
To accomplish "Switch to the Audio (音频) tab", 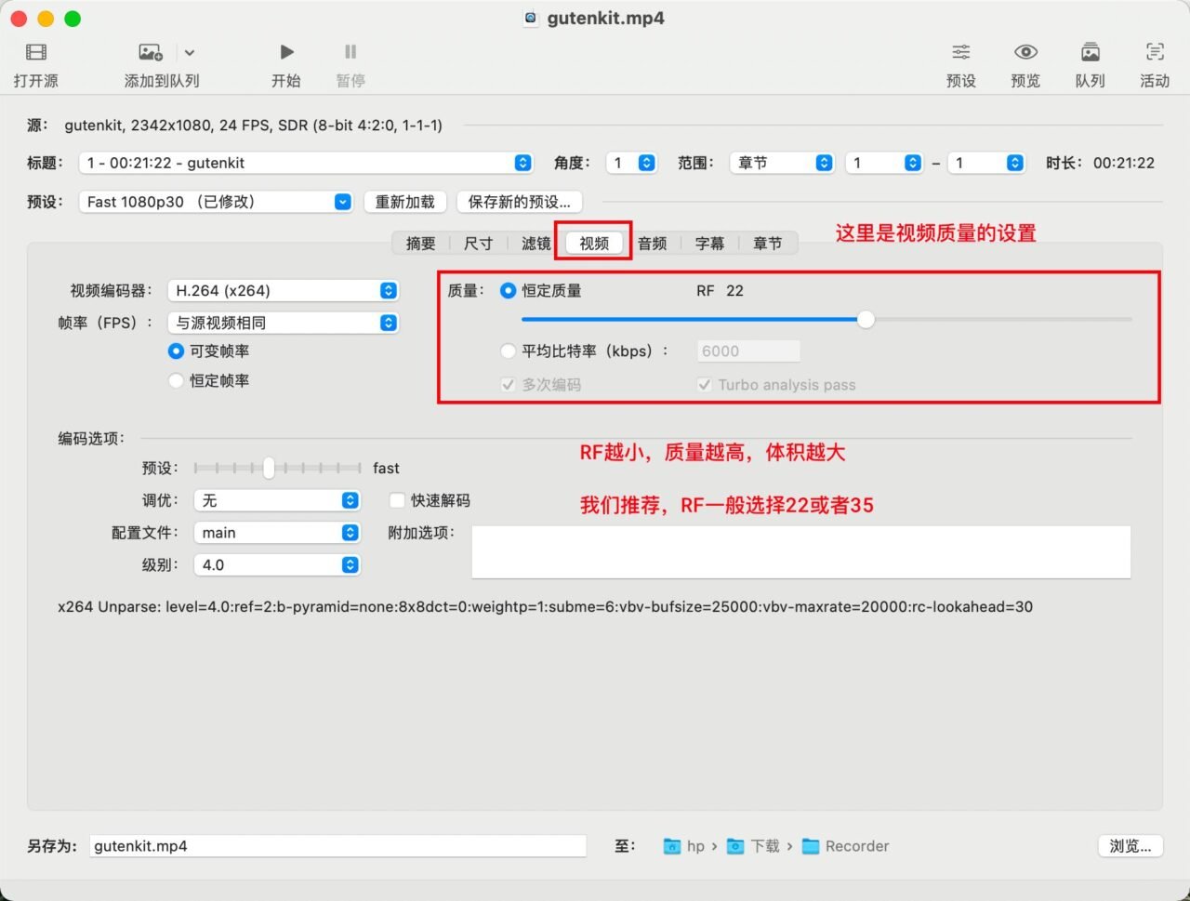I will coord(652,244).
